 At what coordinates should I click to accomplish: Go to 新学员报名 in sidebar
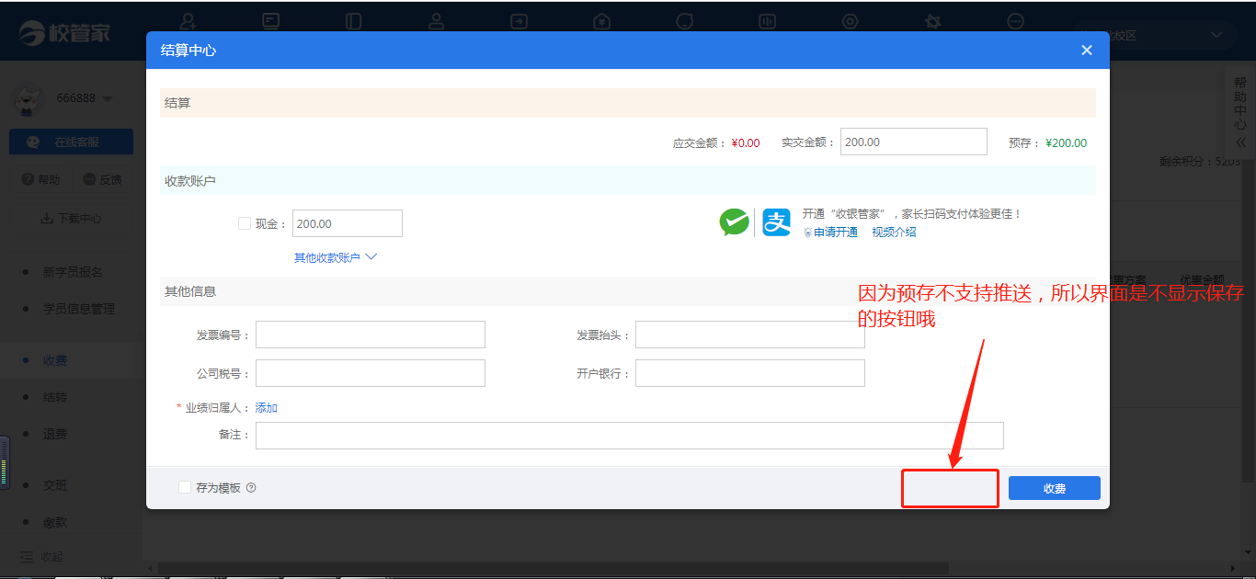pos(73,272)
